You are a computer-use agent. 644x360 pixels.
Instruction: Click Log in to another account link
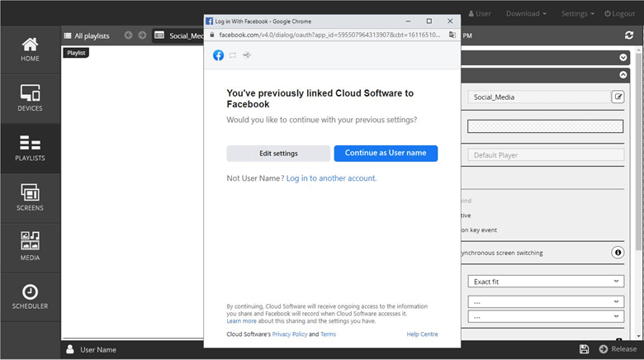331,178
